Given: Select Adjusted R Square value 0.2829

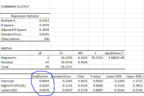Looking at the screenshot, I should tap(44, 30).
